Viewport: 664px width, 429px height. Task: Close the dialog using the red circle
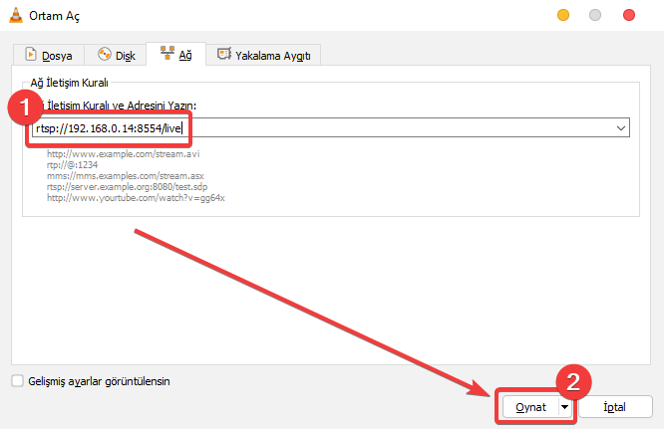628,15
